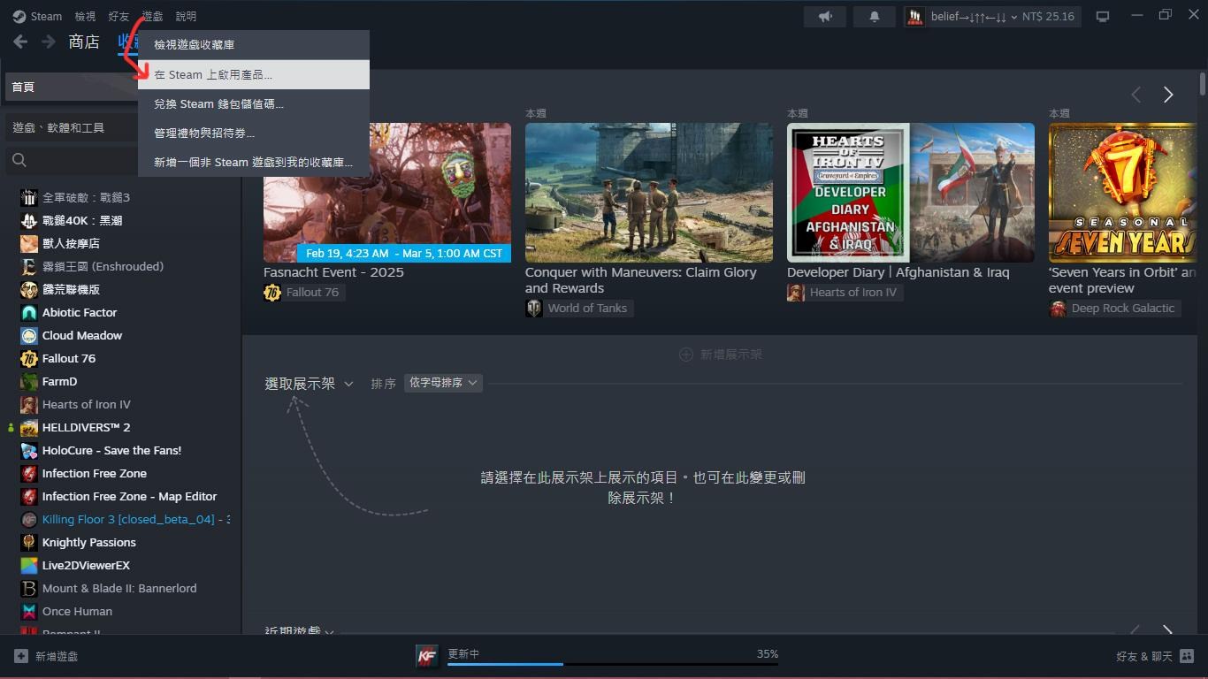The width and height of the screenshot is (1208, 679).
Task: Open Steam announcements via megaphone icon
Action: tap(823, 16)
